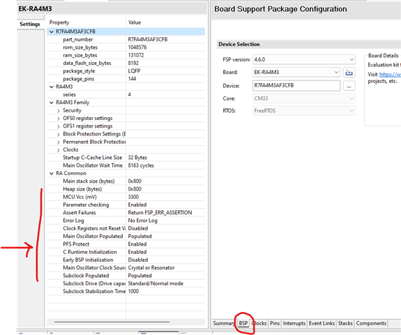The height and width of the screenshot is (335, 401).
Task: Click Main Oscillator Wait Time value 8163 cycles
Action: 141,165
